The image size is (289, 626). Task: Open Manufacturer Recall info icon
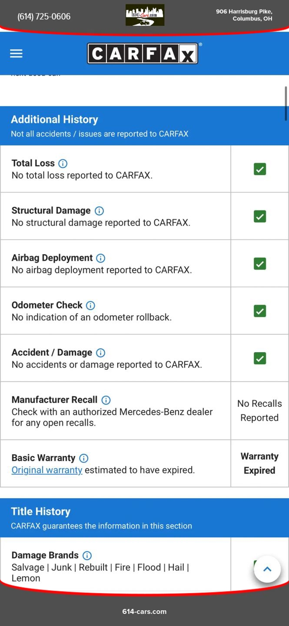click(x=106, y=400)
